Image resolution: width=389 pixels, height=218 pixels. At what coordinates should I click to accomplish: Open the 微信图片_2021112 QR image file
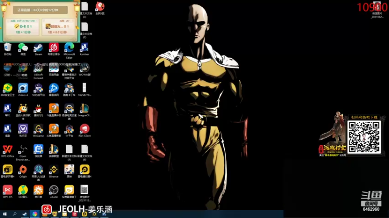coord(84,193)
